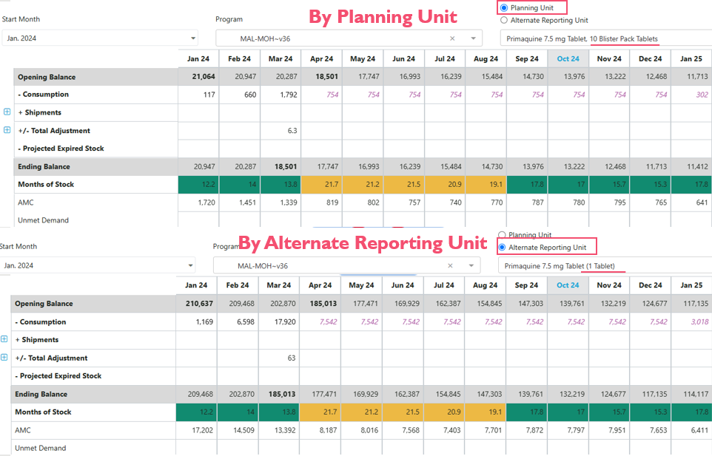Expand Shipments row in the Alternate Reporting Unit table
712x456 pixels.
[x=4, y=338]
